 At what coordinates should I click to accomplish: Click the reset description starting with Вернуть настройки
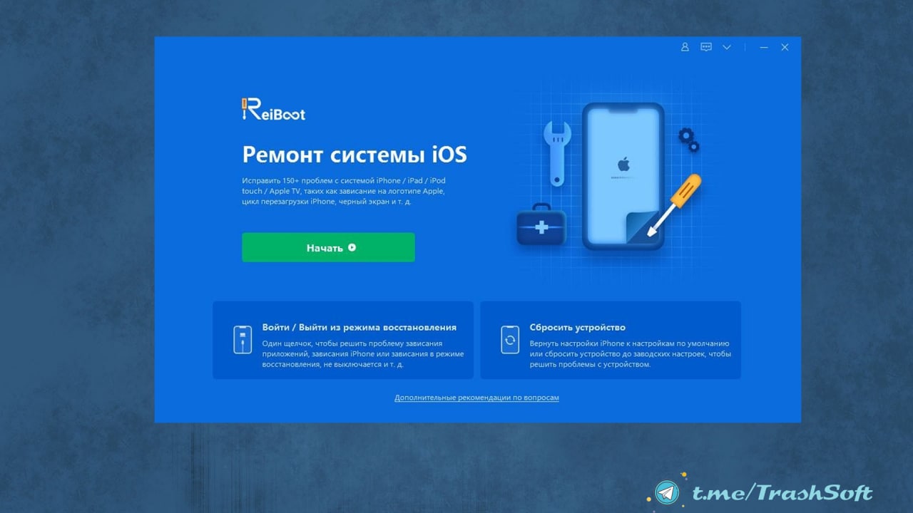(x=631, y=353)
